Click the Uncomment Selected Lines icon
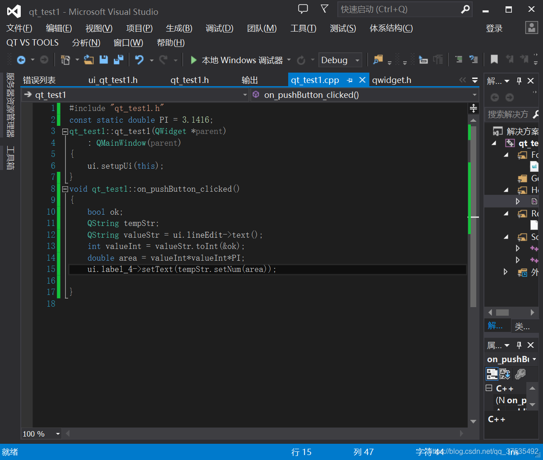 [474, 60]
